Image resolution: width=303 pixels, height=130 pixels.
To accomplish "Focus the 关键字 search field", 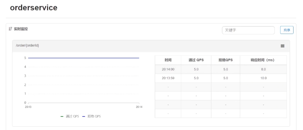I will pos(248,30).
